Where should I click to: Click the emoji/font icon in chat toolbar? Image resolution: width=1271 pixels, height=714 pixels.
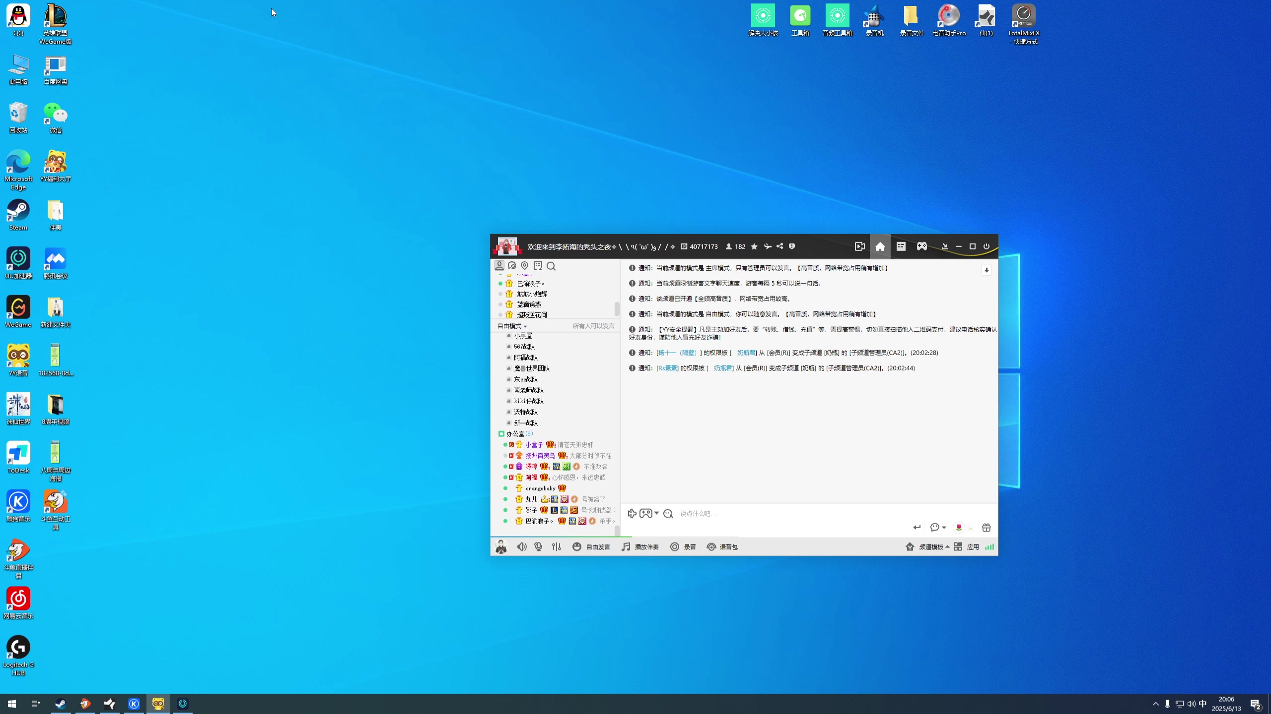pos(668,514)
